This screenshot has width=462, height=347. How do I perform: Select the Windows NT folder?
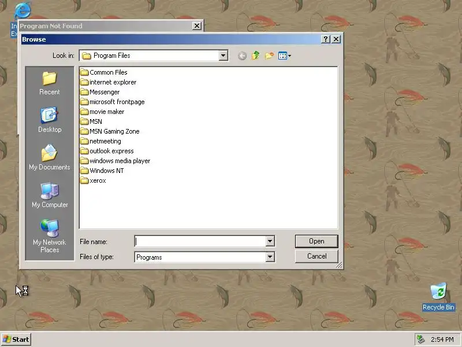[x=102, y=171]
